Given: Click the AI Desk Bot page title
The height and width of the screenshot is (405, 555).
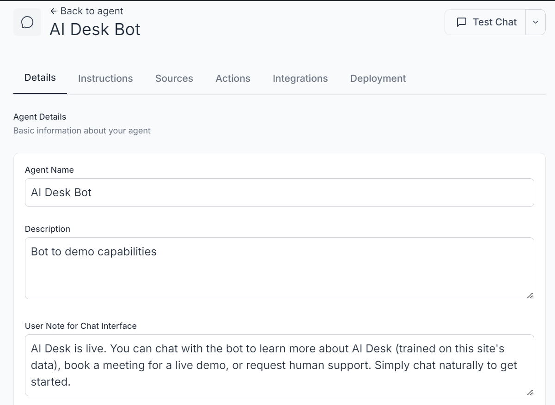Looking at the screenshot, I should point(95,29).
